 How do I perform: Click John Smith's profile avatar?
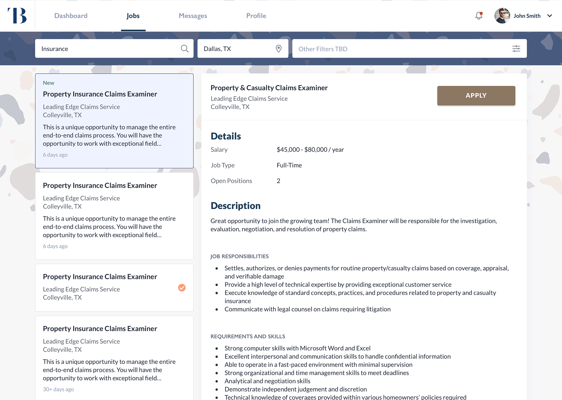pos(502,16)
